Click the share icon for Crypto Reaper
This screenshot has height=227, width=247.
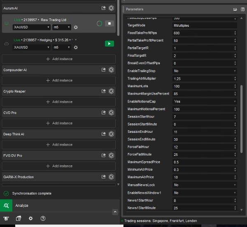pyautogui.click(x=103, y=91)
